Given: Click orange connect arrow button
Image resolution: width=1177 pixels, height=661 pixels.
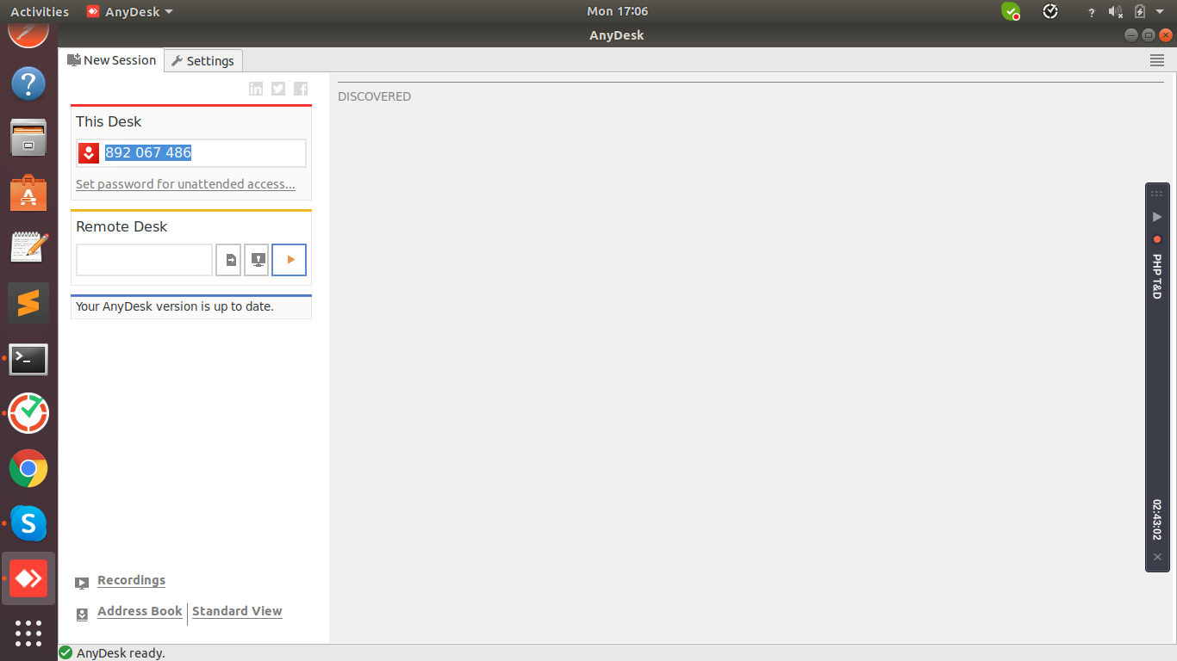Looking at the screenshot, I should pyautogui.click(x=290, y=260).
